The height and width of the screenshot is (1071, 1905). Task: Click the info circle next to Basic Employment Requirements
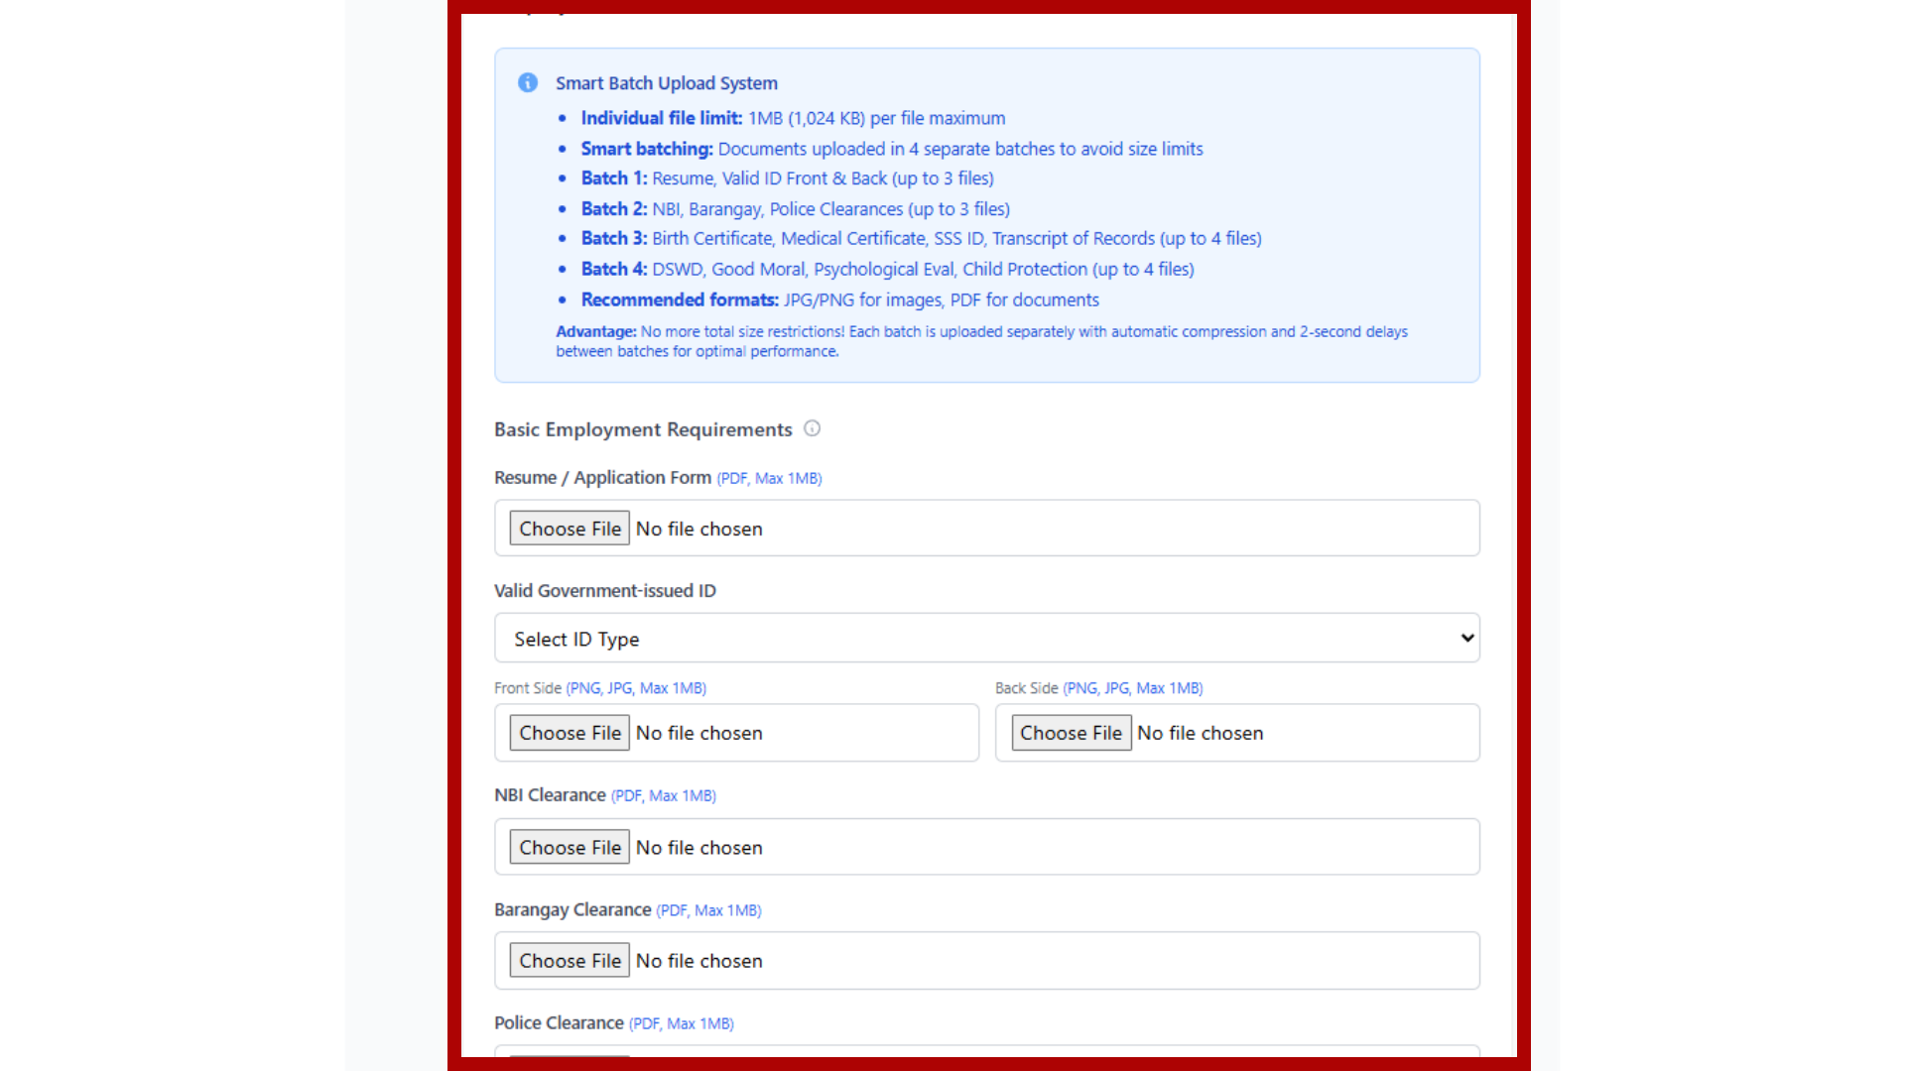pyautogui.click(x=812, y=428)
